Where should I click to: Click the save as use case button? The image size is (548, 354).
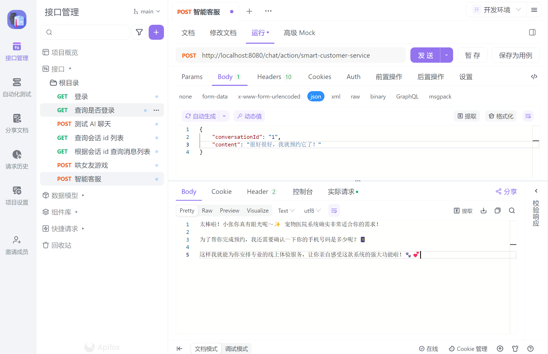tap(515, 55)
